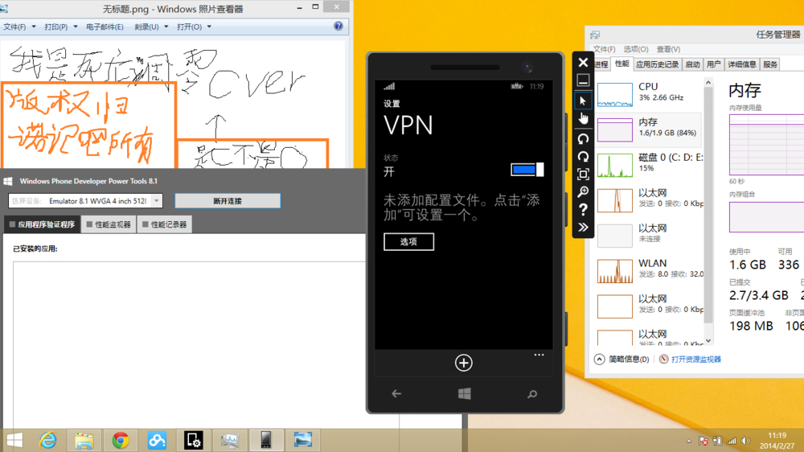Viewport: 804px width, 452px height.
Task: Open 文件(F) menu in Photo Viewer
Action: [19, 27]
